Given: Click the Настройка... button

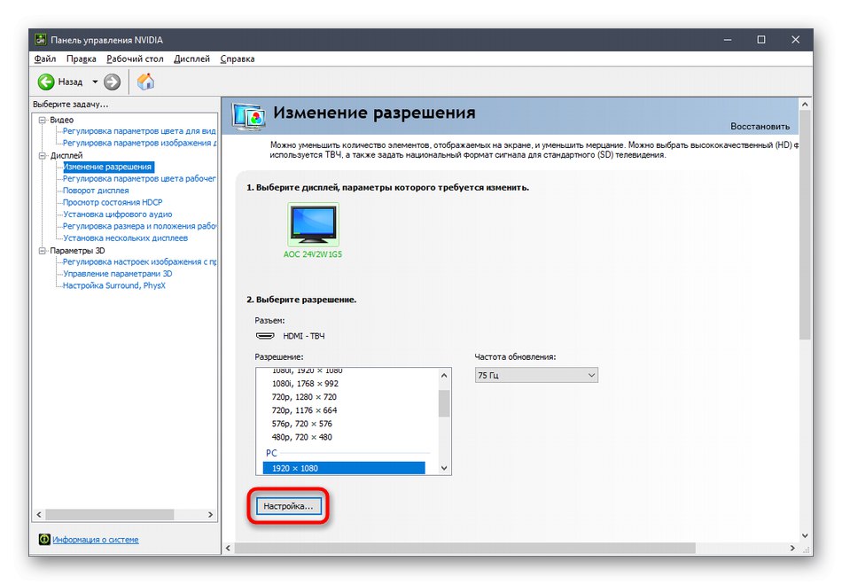Looking at the screenshot, I should coord(288,506).
